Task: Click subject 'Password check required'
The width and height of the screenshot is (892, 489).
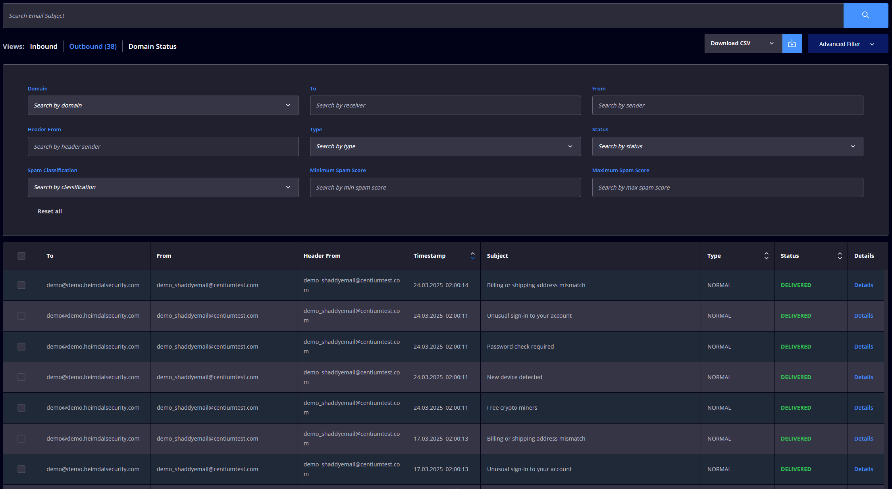Action: [x=520, y=347]
